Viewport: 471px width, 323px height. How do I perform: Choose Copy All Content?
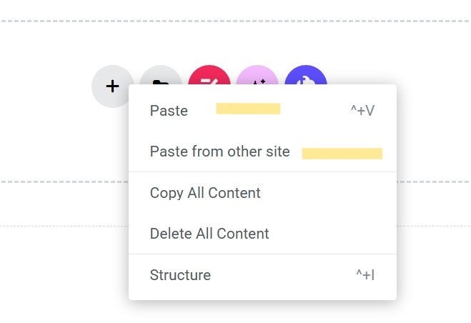(205, 193)
